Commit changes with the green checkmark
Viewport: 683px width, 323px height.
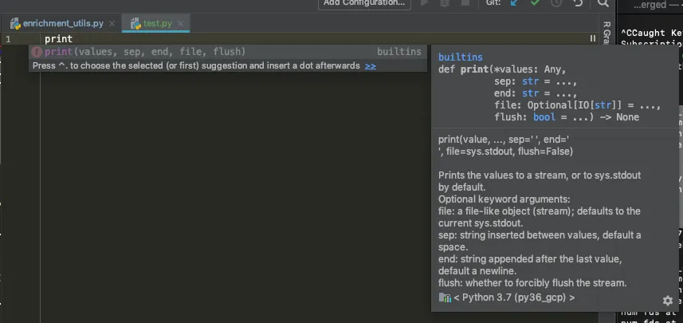(536, 2)
